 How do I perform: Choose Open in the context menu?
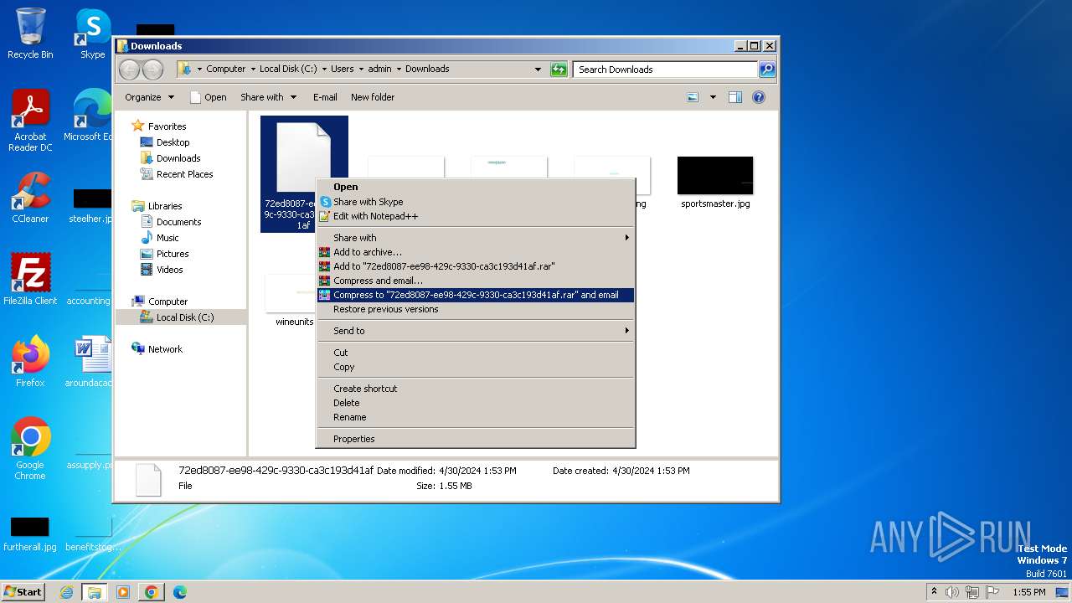click(x=475, y=187)
